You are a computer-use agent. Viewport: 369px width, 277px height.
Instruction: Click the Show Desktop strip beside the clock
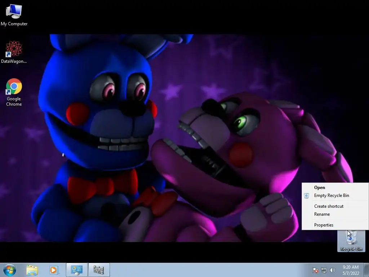click(x=366, y=270)
